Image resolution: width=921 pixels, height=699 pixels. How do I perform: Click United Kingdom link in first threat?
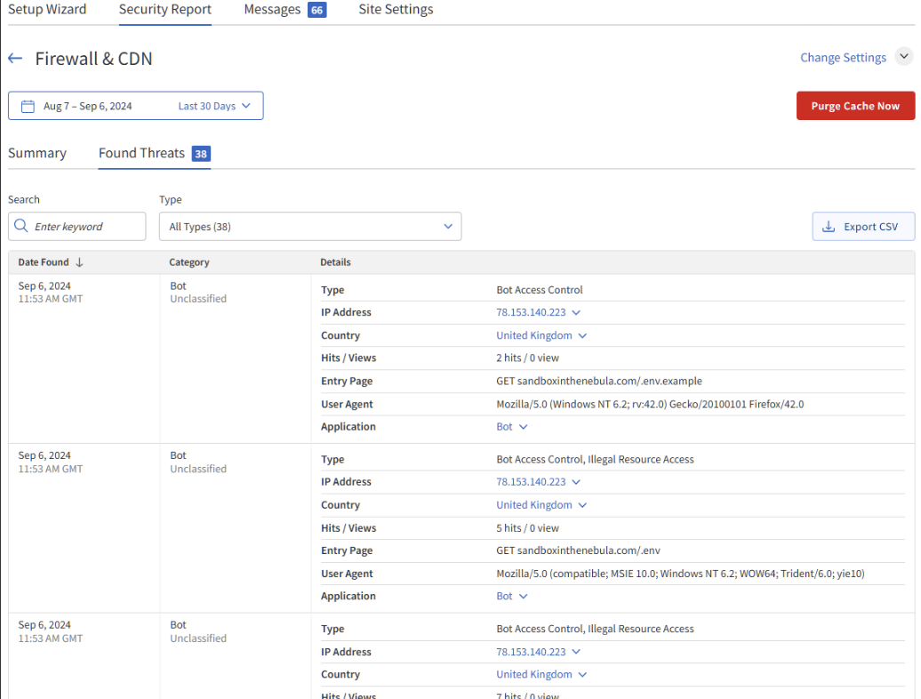[x=534, y=335]
